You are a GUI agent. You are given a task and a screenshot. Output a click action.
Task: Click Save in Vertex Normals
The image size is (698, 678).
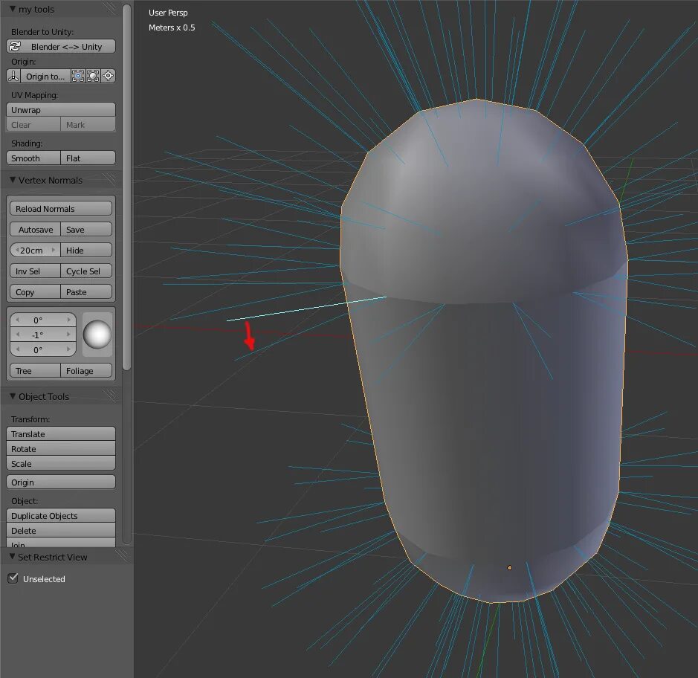point(86,229)
